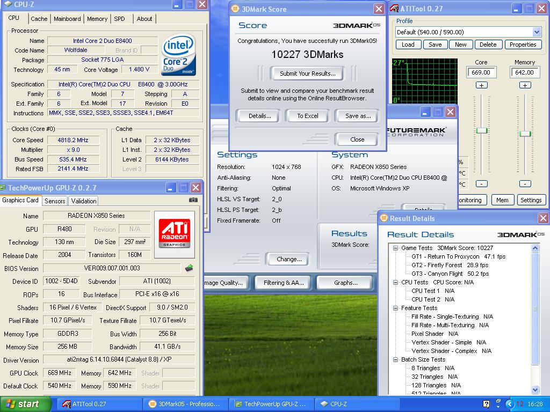The image size is (550, 412).
Task: Click the To Excel button
Action: coord(308,116)
